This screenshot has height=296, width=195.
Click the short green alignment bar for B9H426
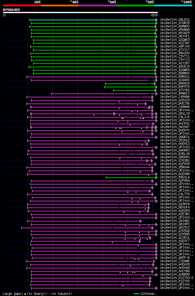click(130, 84)
